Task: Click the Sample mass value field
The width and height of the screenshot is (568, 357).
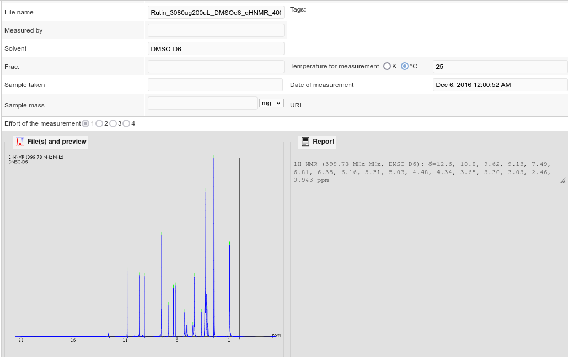Action: coord(202,103)
